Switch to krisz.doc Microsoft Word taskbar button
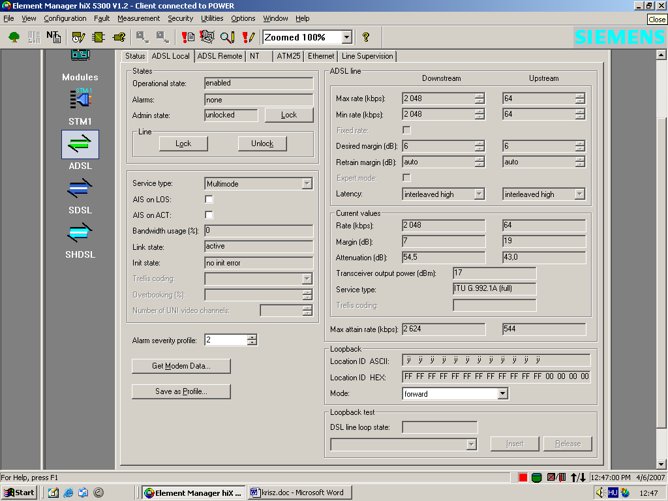668x501 pixels. pyautogui.click(x=300, y=493)
